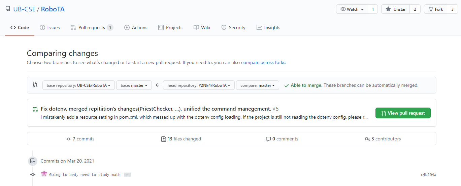Go to the Actions tab
Screen dimensions: 461x186
click(136, 27)
